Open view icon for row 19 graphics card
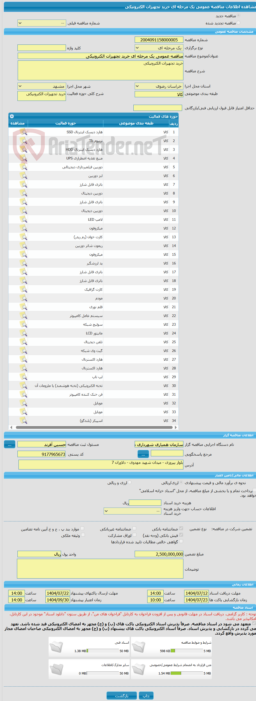 coord(23,289)
